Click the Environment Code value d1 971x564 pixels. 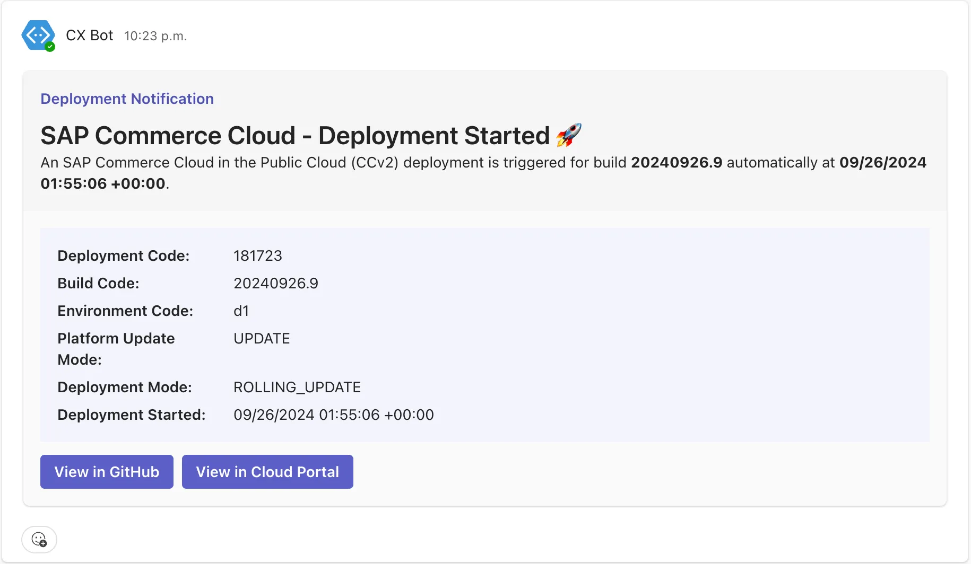[241, 311]
